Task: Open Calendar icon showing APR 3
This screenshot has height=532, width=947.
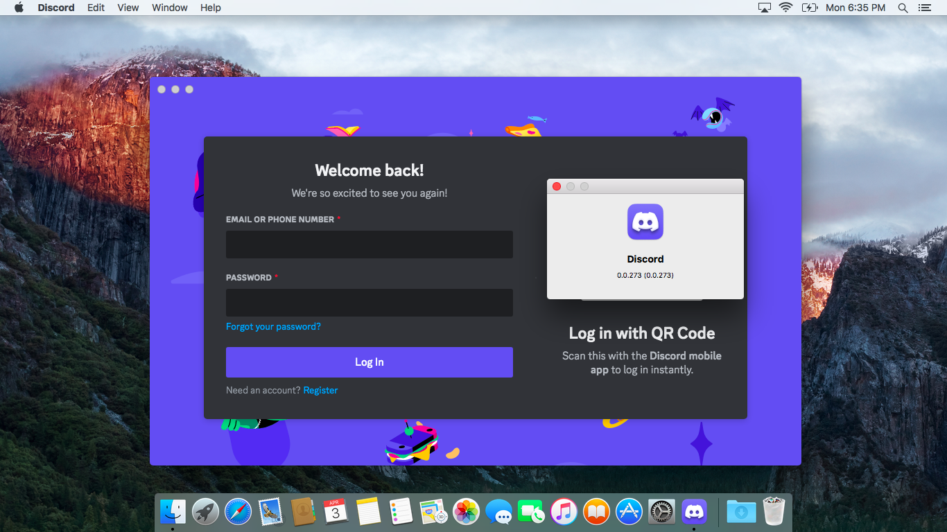Action: pos(336,512)
